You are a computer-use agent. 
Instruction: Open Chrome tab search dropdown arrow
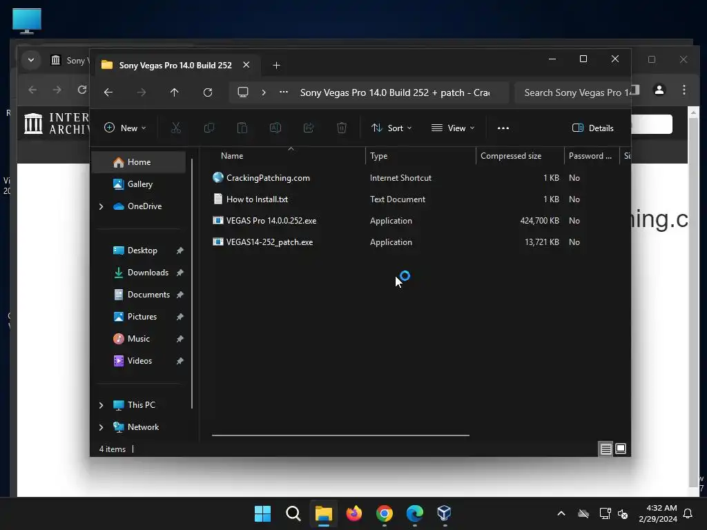tap(30, 59)
